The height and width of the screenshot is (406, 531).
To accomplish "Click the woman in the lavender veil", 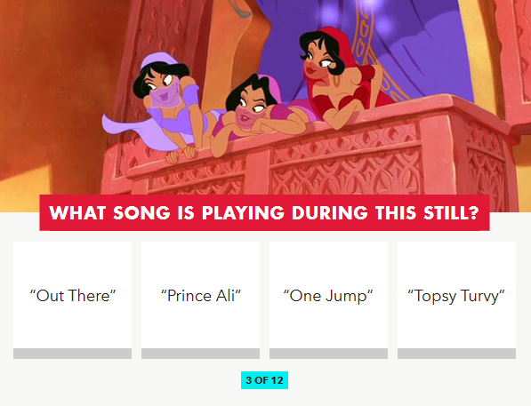I will 166,101.
